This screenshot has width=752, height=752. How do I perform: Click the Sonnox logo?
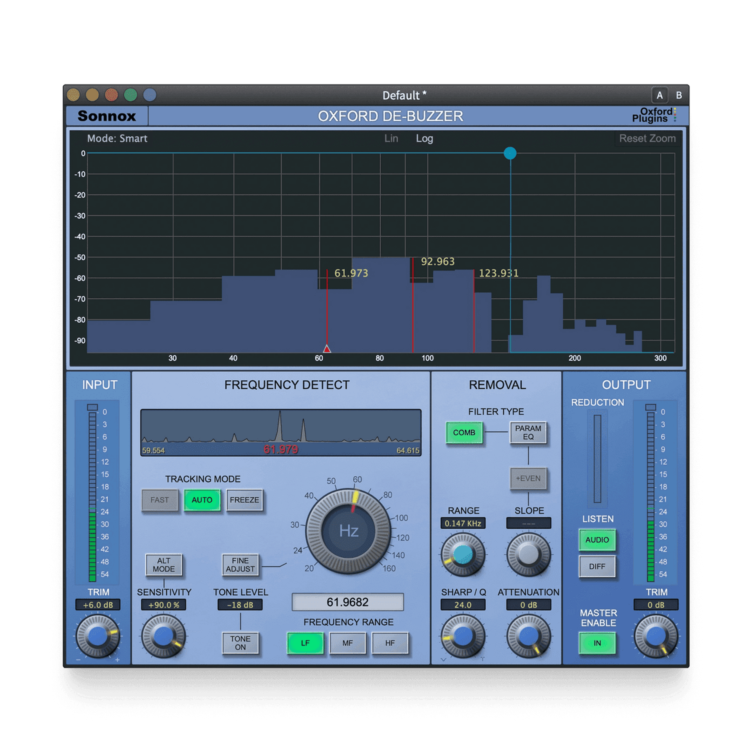106,116
